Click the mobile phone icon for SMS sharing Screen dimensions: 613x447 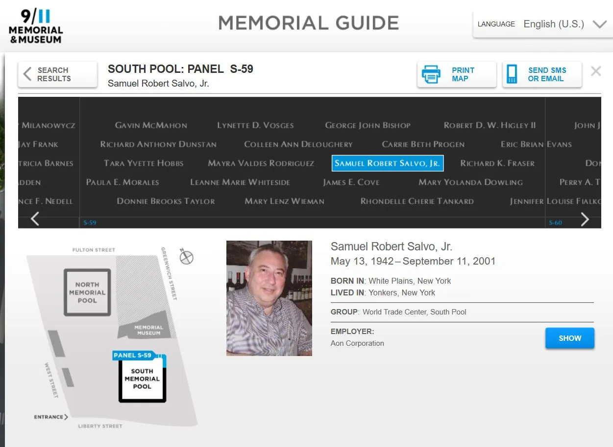coord(512,73)
